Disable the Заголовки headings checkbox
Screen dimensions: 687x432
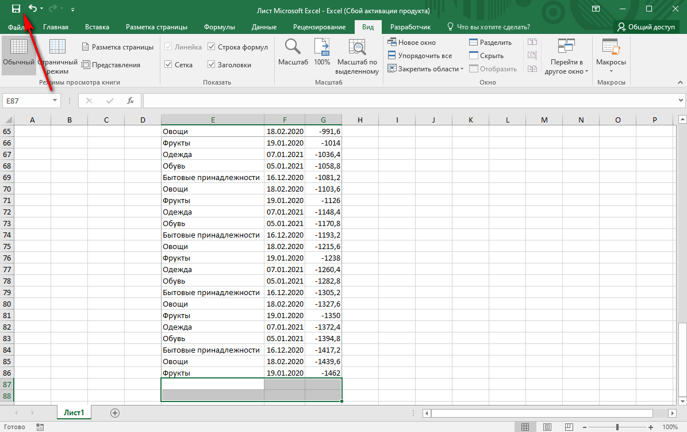(x=212, y=65)
